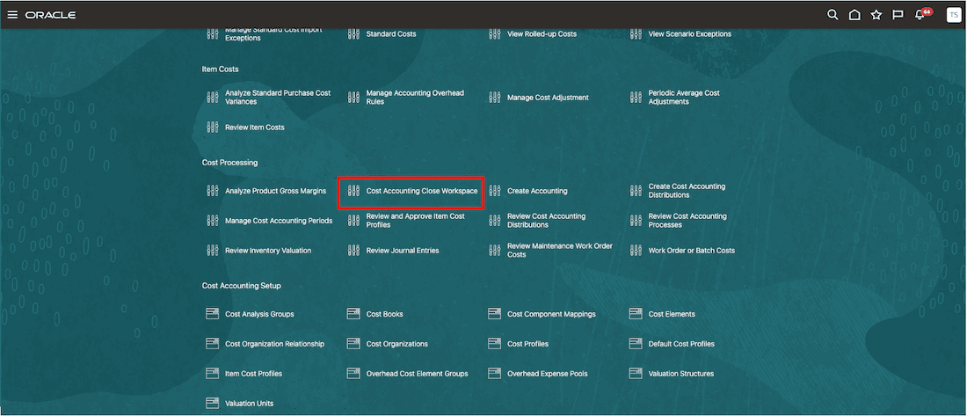Screen dimensions: 967x416
Task: Go to the Home icon
Action: pos(854,15)
